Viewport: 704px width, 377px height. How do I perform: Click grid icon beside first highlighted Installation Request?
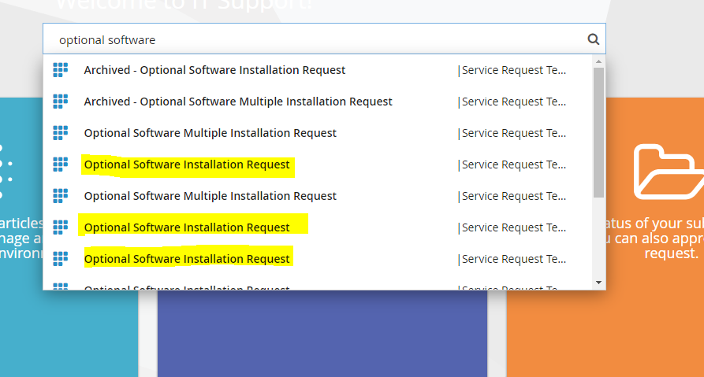pyautogui.click(x=61, y=164)
